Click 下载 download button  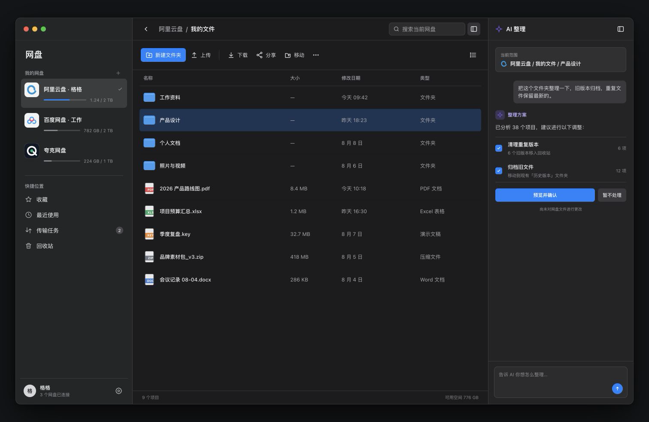tap(238, 55)
